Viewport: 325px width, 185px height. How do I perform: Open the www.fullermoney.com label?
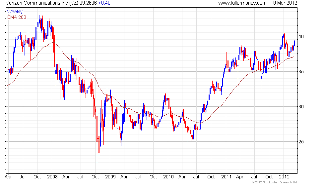pos(242,3)
